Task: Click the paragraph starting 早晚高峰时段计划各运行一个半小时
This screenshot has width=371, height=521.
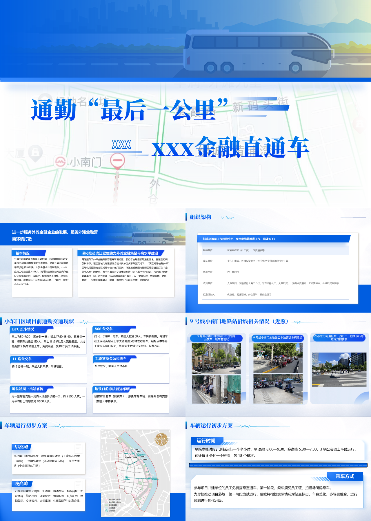Action: [x=276, y=452]
